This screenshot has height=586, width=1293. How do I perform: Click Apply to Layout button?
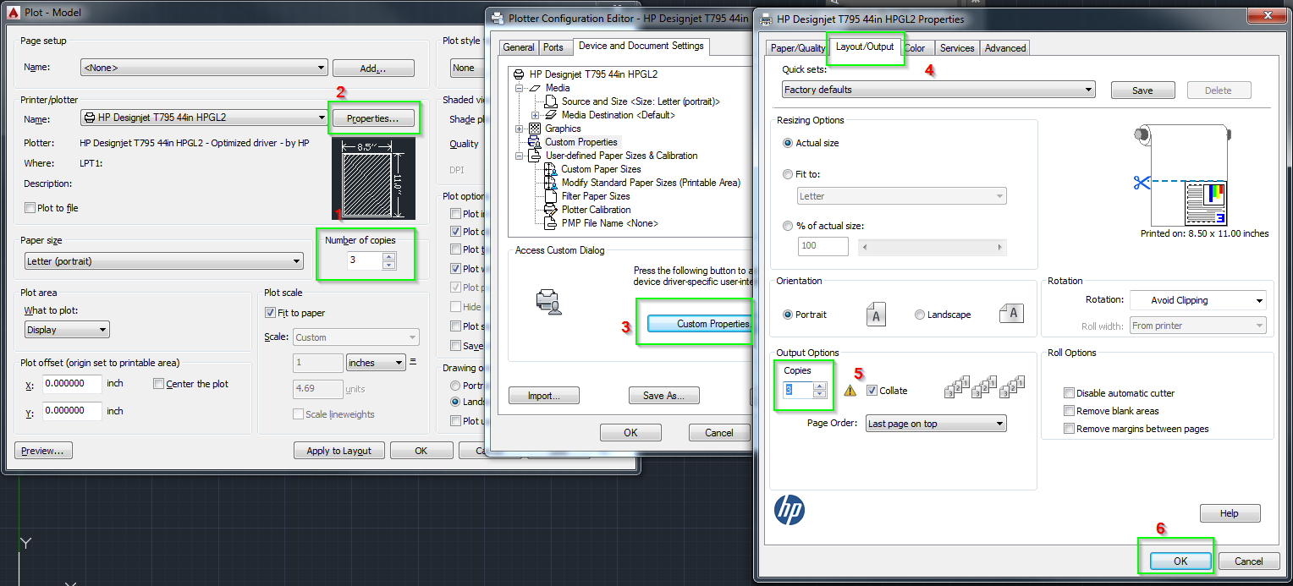[x=338, y=451]
